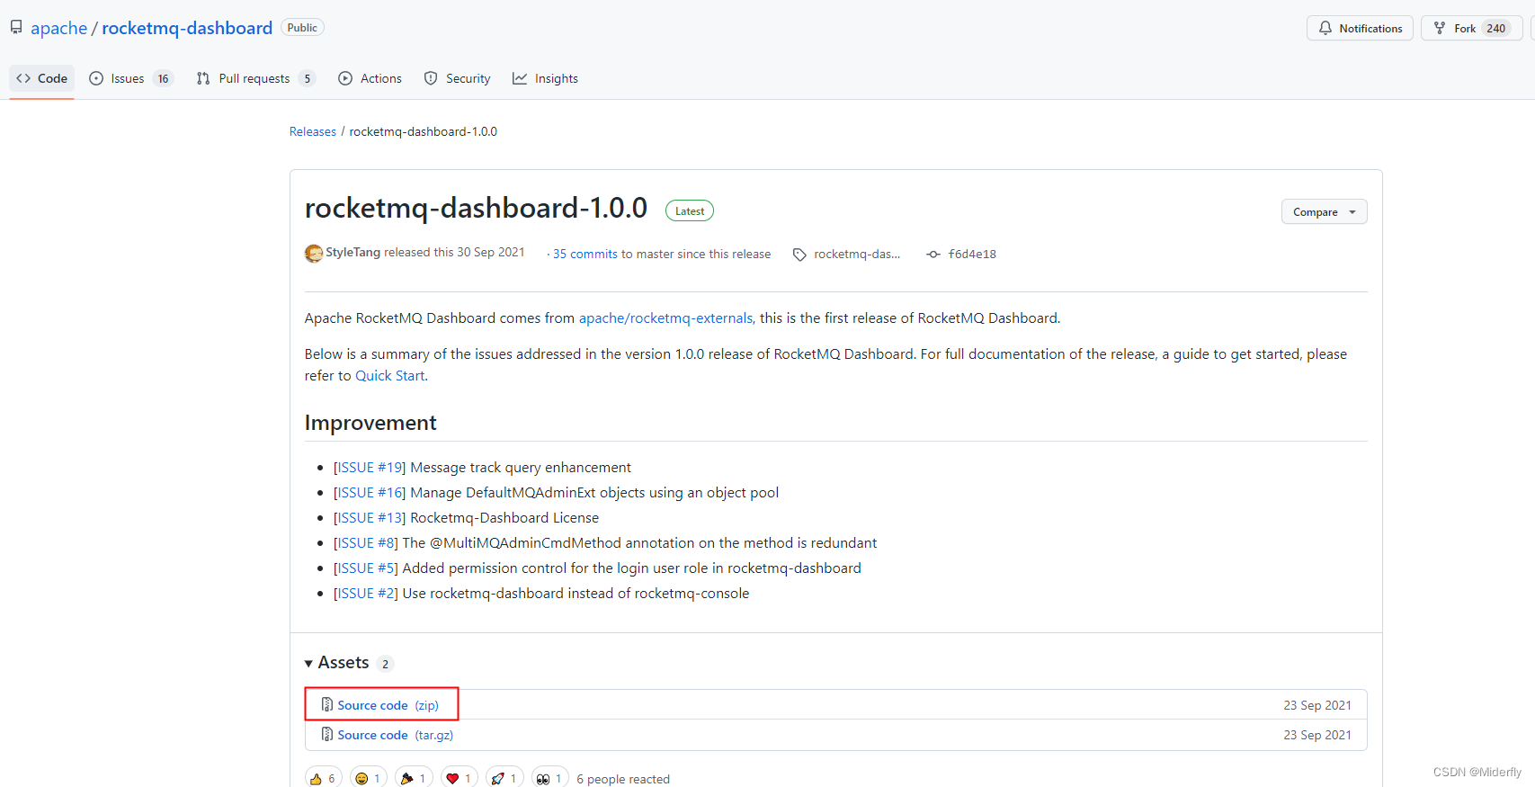Open the commit f6d4e18 link
This screenshot has width=1535, height=787.
pos(972,254)
